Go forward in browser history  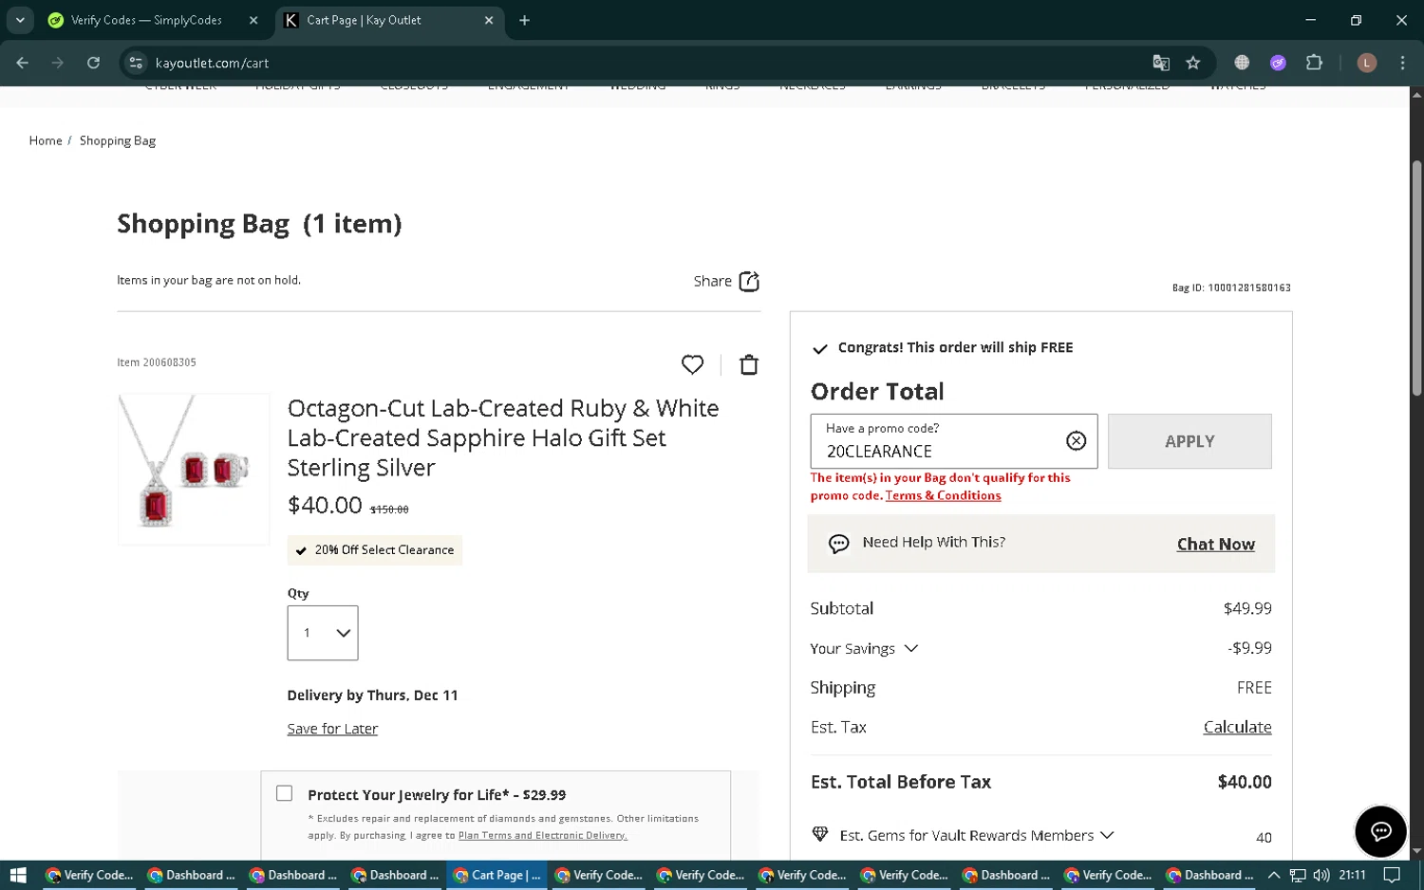[58, 63]
